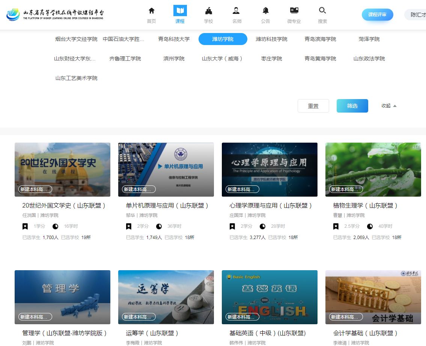The height and width of the screenshot is (346, 426).
Task: Select the 枣庄学院 filter
Action: [271, 59]
